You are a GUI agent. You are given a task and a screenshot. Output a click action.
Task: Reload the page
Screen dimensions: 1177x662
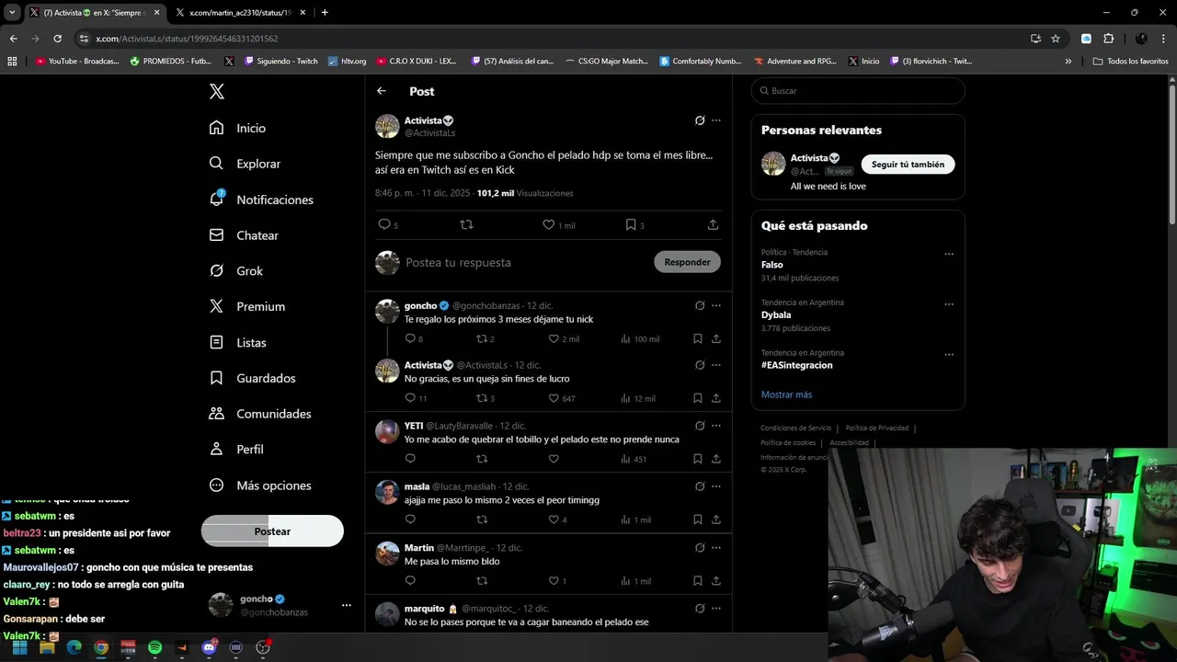(x=57, y=39)
